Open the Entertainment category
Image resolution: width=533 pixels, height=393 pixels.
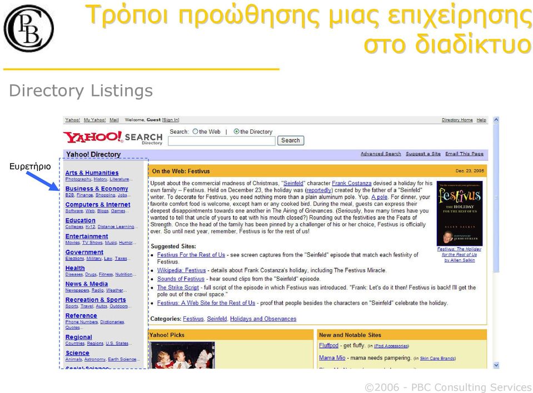click(86, 236)
